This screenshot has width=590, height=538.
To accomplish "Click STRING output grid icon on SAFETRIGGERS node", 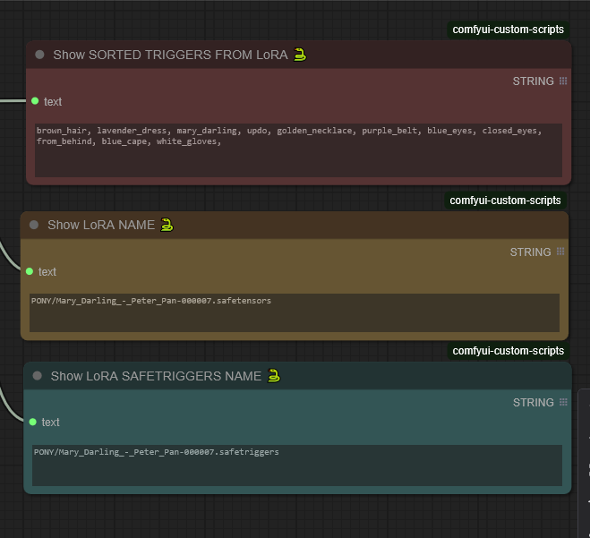I will point(563,403).
